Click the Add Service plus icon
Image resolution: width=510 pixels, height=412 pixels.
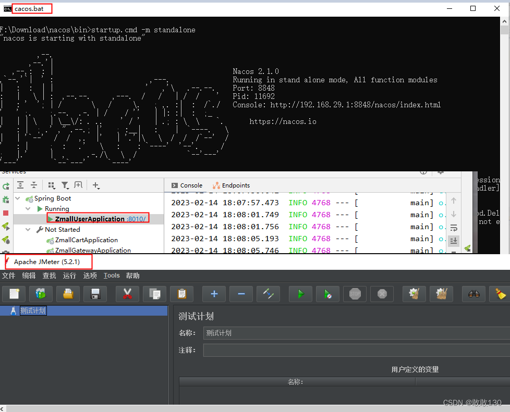point(95,185)
